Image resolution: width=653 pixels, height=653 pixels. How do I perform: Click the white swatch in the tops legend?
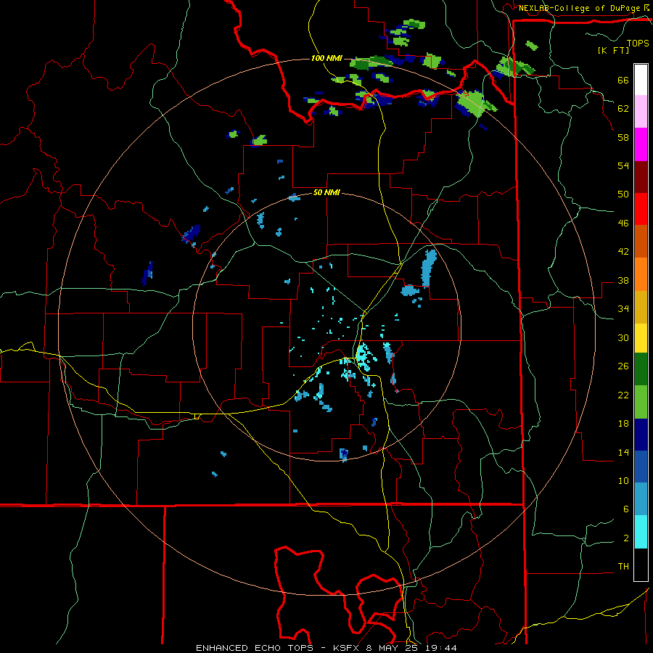point(641,80)
